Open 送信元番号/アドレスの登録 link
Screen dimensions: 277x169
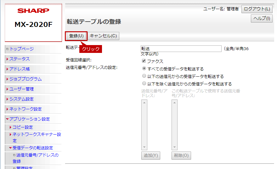pos(37,155)
